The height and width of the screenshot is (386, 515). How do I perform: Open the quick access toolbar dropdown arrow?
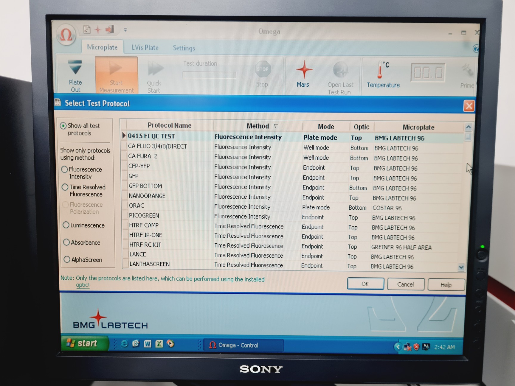coord(125,30)
